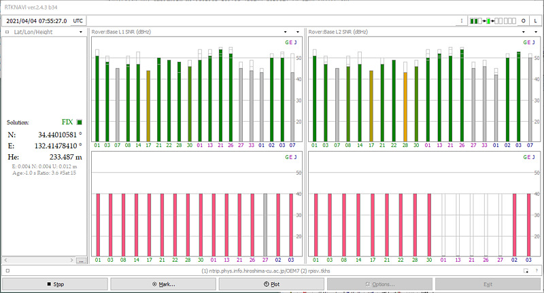The image size is (544, 293).
Task: Open solution font options with the '...' button
Action: point(81,260)
